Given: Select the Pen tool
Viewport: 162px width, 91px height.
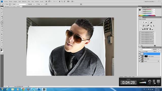Looking at the screenshot, I should click(2, 37).
